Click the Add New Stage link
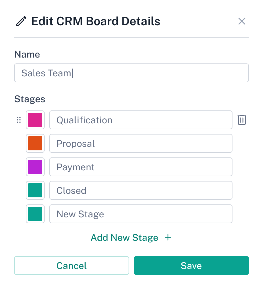Image resolution: width=263 pixels, height=289 pixels. click(124, 237)
